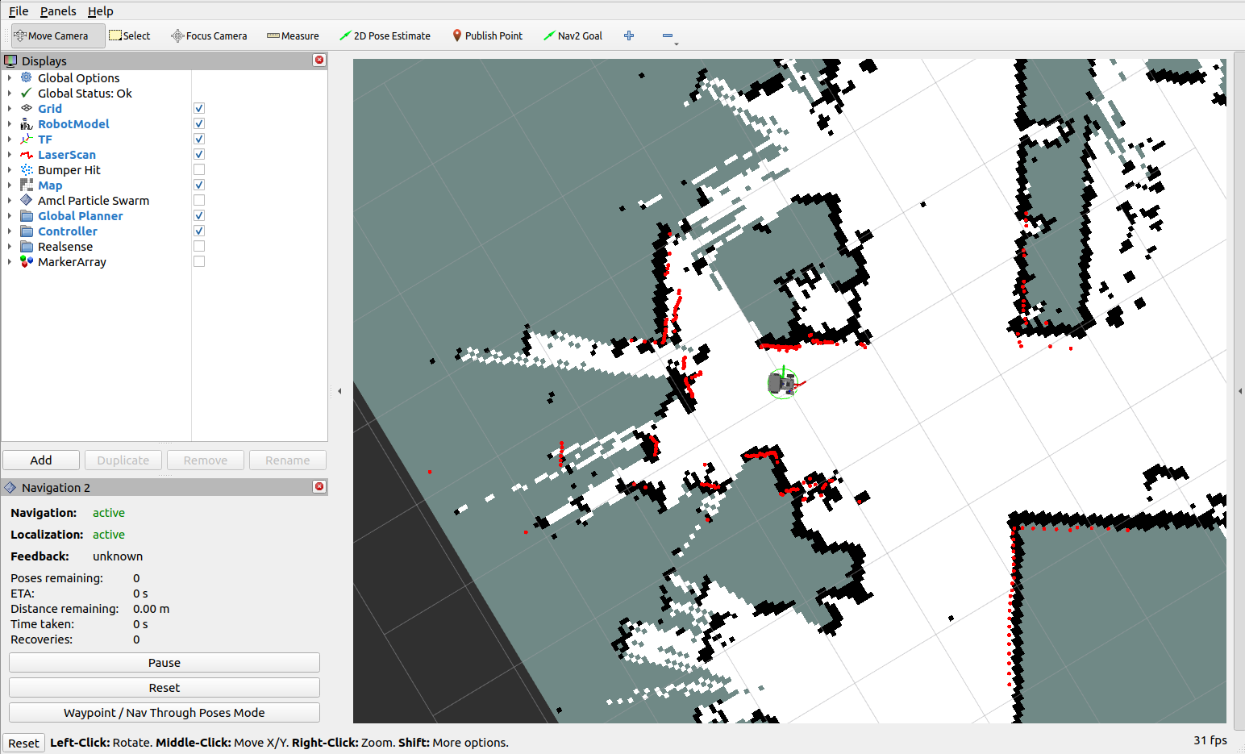The height and width of the screenshot is (754, 1245).
Task: Click the LaserScan display icon
Action: coord(27,154)
